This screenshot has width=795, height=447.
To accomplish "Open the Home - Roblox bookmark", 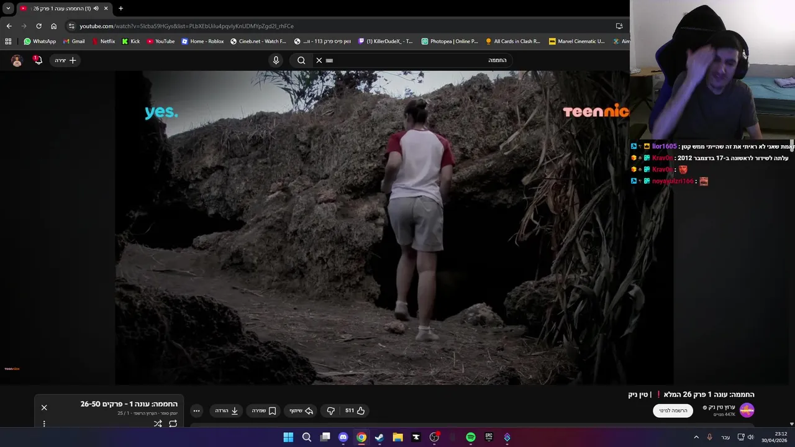I will pos(202,42).
